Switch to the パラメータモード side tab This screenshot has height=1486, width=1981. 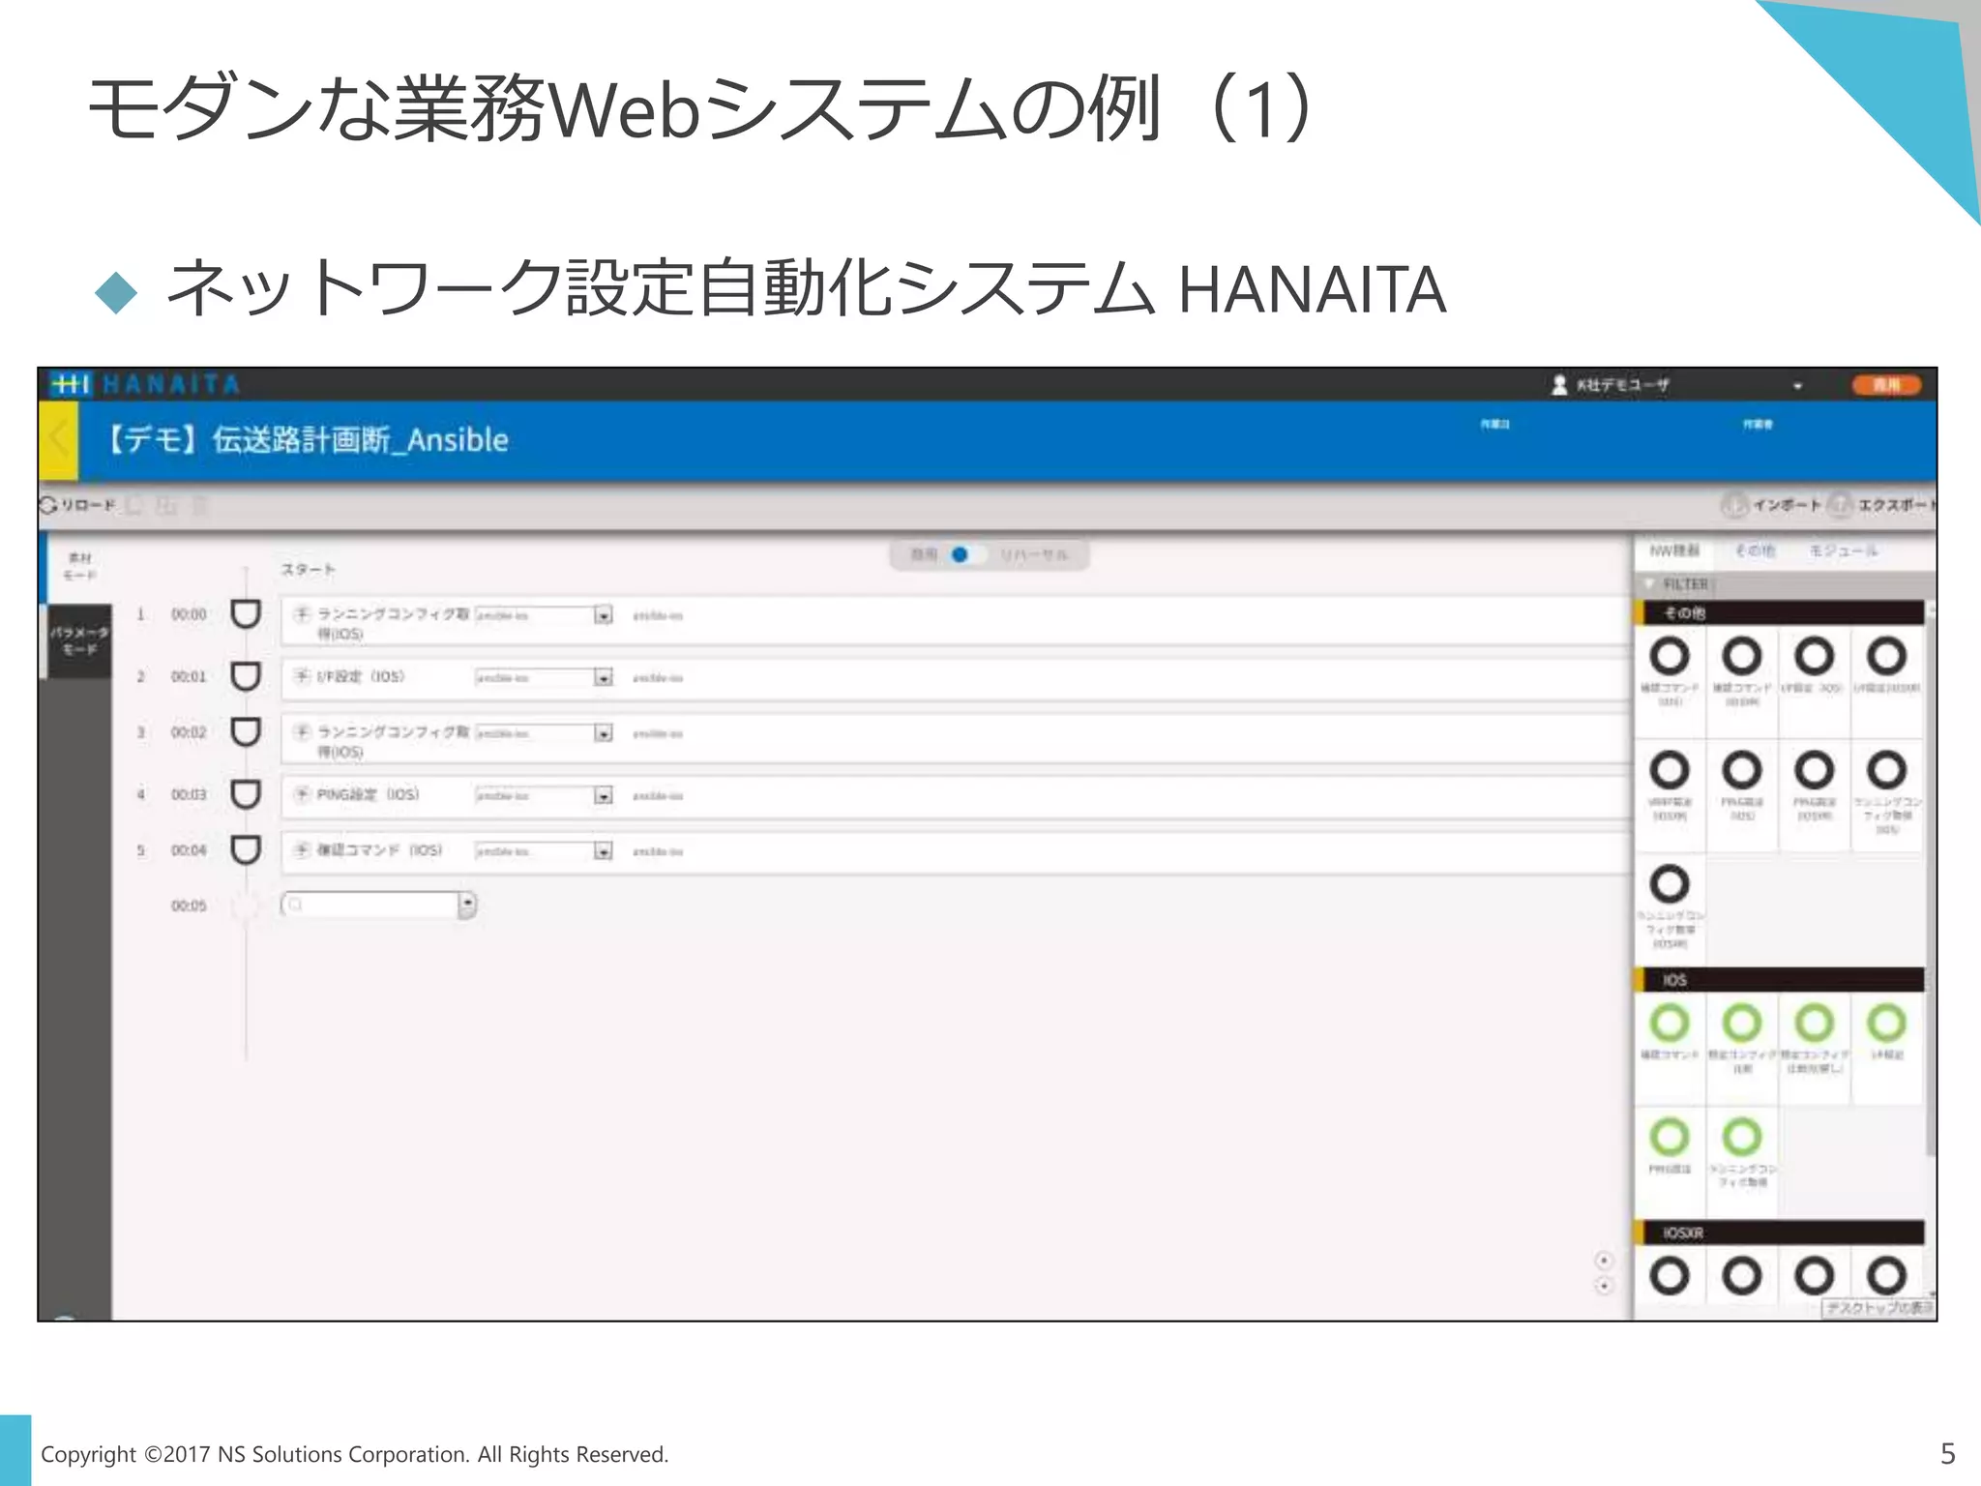point(79,640)
